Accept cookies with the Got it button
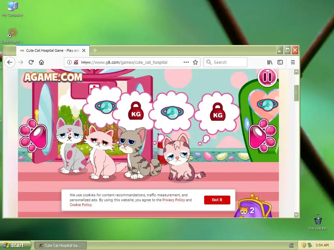334x250 pixels. 217,200
